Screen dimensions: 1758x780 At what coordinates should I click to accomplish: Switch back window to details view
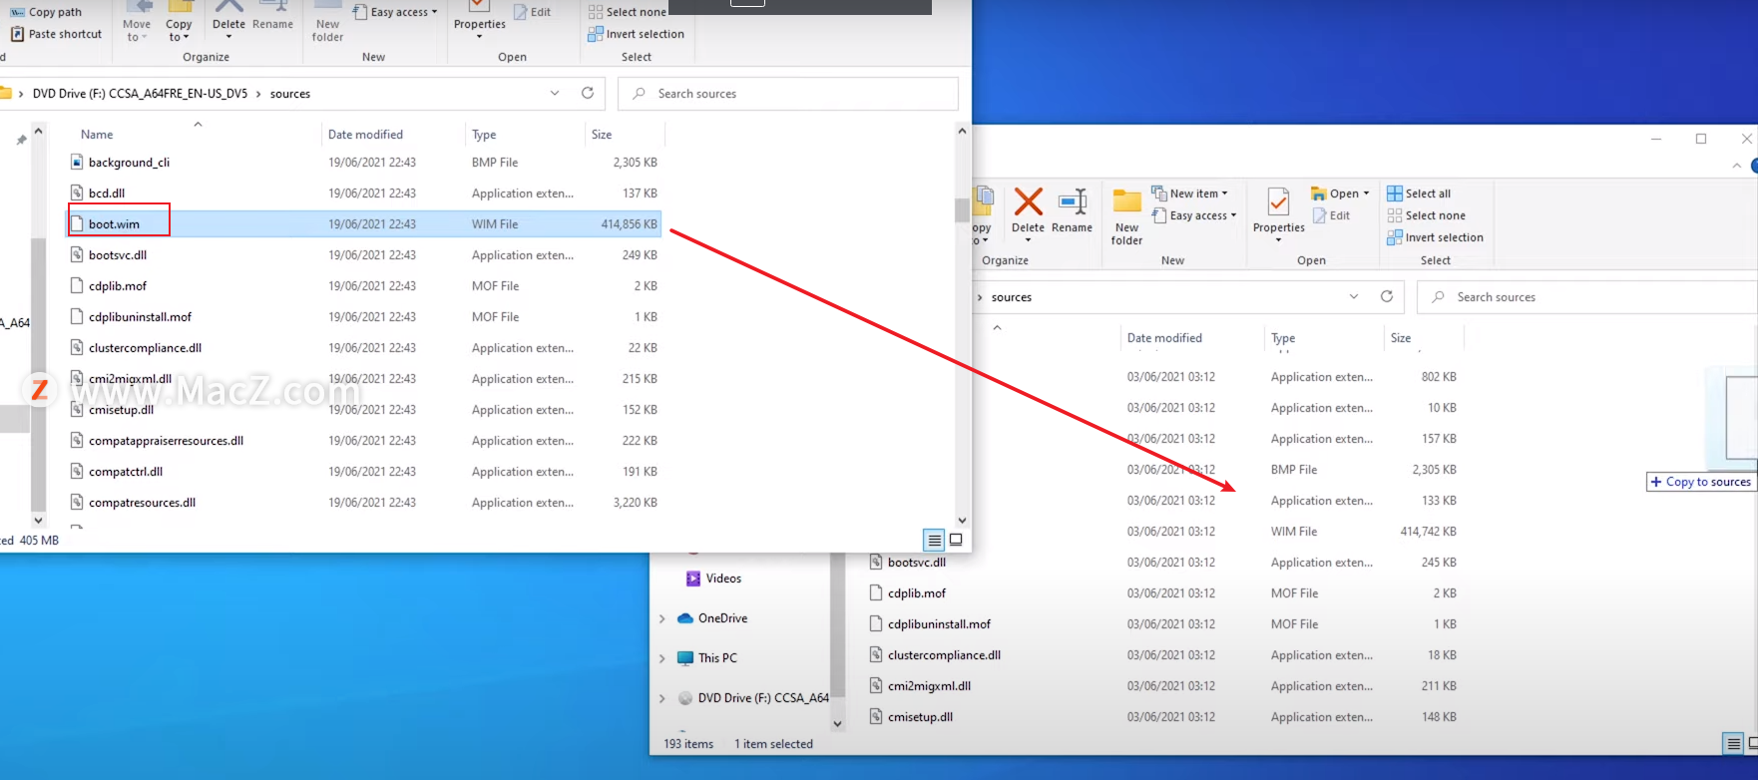point(1733,743)
